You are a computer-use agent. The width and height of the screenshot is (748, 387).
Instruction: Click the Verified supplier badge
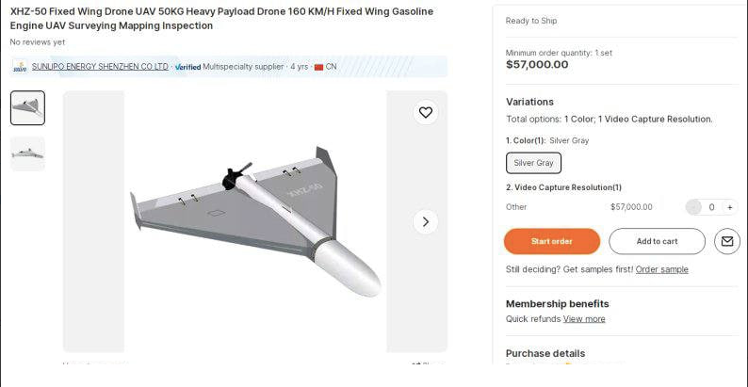click(x=187, y=67)
